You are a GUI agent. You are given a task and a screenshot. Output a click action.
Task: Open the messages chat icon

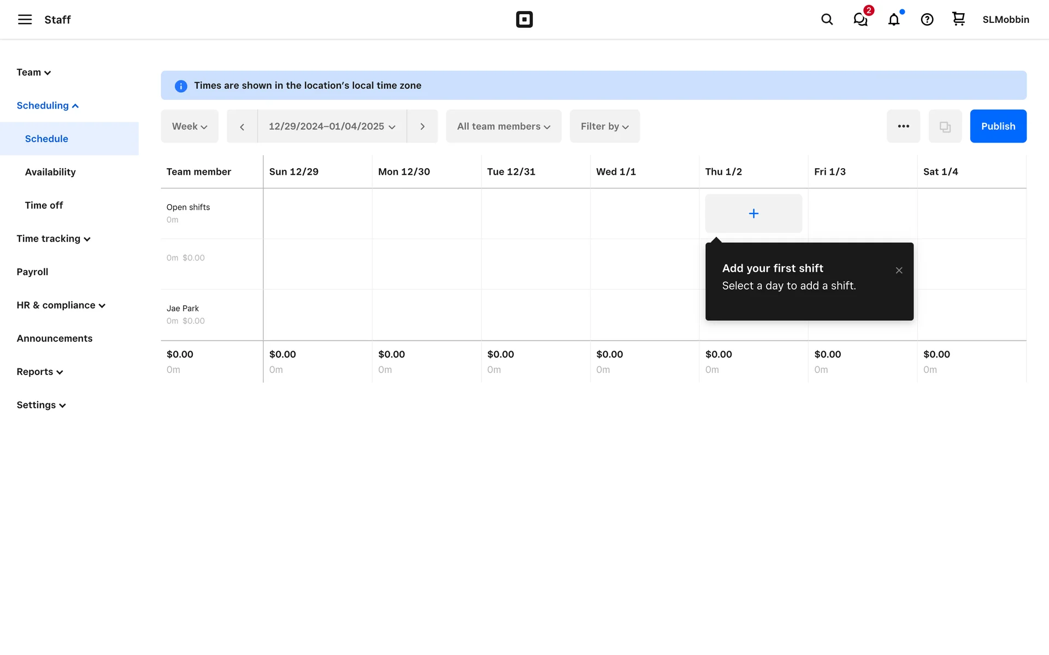pyautogui.click(x=861, y=20)
